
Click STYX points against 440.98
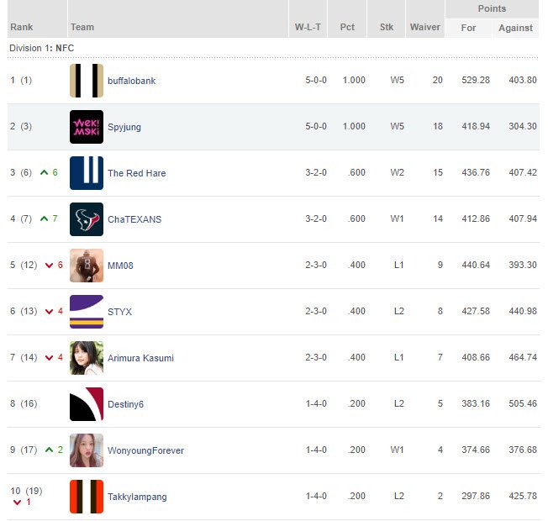(x=523, y=311)
